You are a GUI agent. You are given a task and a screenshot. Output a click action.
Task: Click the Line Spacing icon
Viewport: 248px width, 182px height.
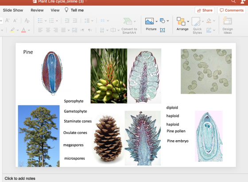point(87,20)
